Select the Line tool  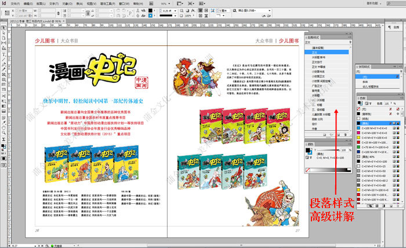pos(3,60)
